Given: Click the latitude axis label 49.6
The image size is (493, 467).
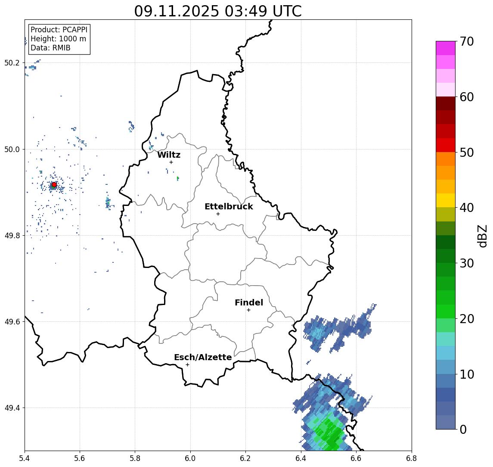Looking at the screenshot, I should point(12,322).
